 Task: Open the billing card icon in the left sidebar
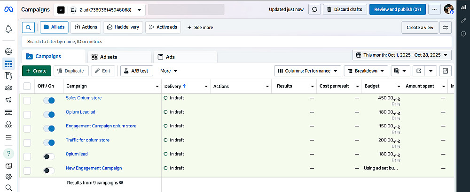[8, 112]
